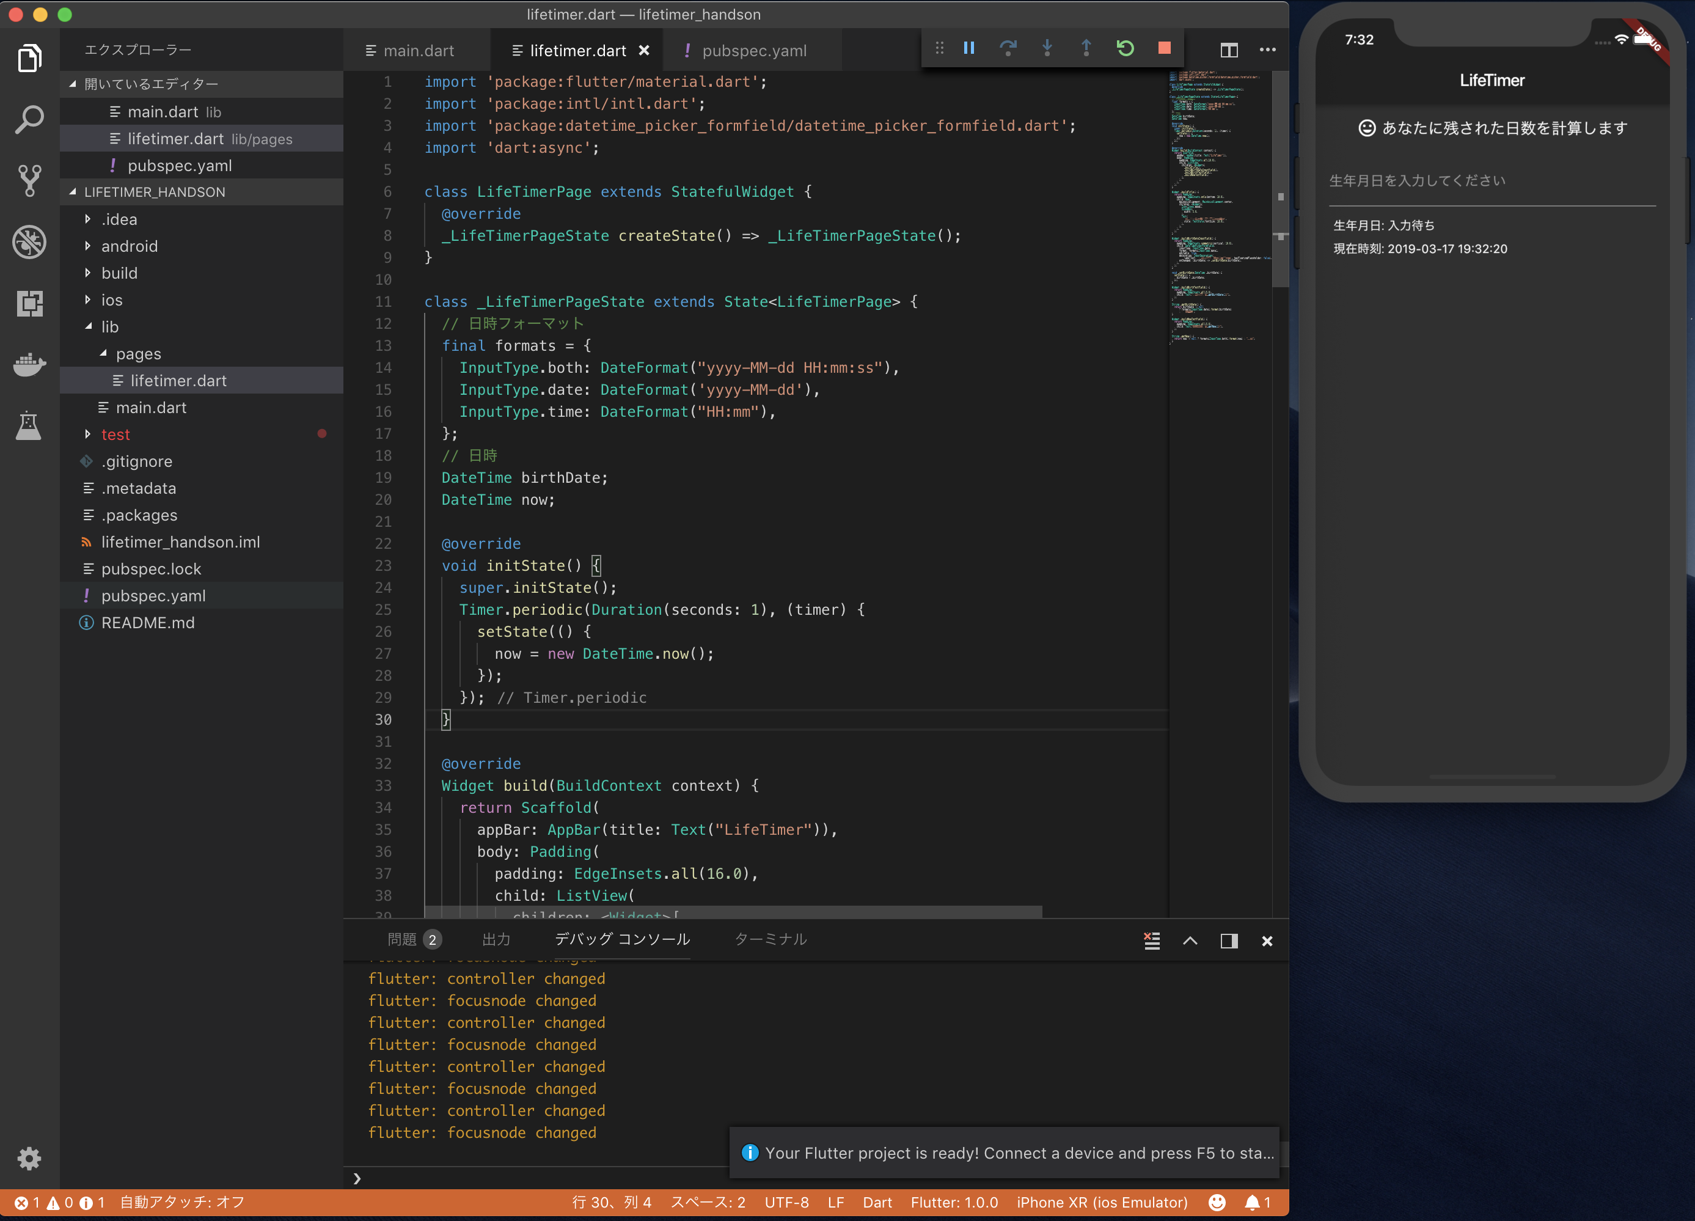Click the Flutter project ready notification
The height and width of the screenshot is (1221, 1695).
pos(1004,1153)
